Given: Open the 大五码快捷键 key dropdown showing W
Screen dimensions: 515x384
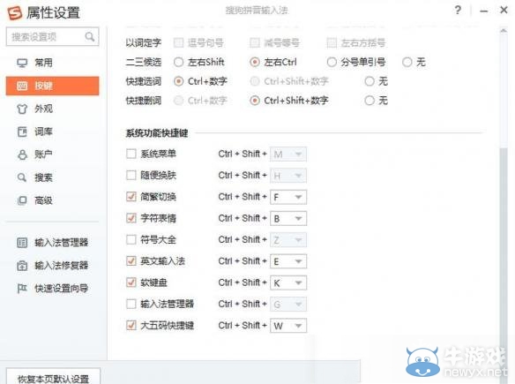Looking at the screenshot, I should [x=288, y=326].
